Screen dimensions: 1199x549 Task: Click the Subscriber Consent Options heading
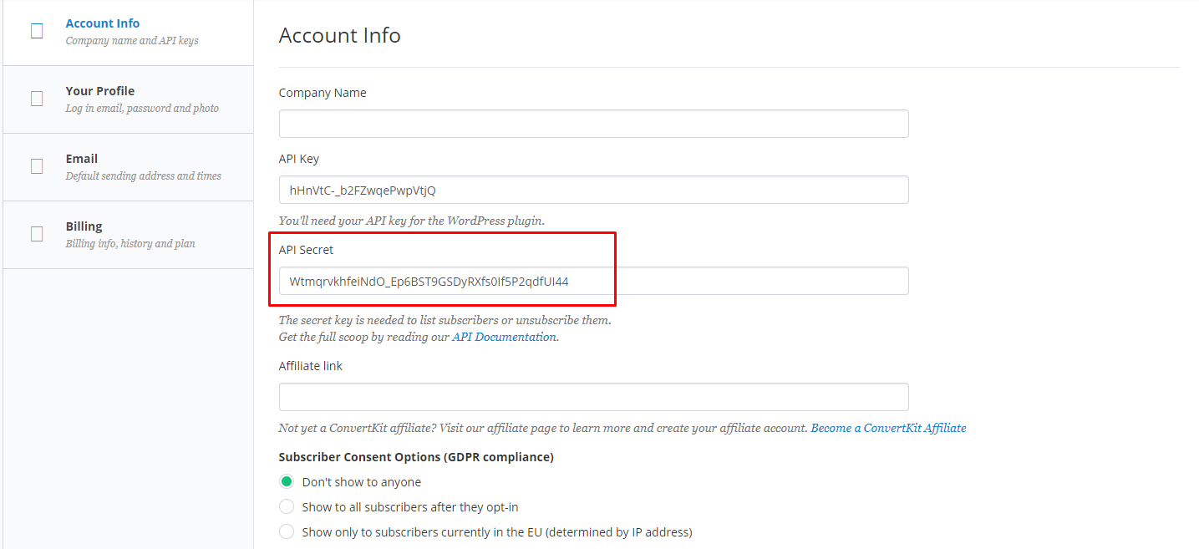coord(416,457)
